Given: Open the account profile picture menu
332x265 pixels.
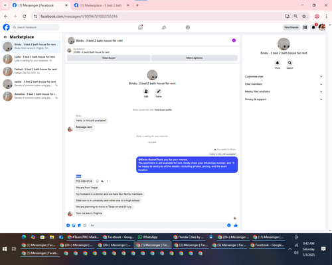Looking at the screenshot, I should click(x=322, y=27).
